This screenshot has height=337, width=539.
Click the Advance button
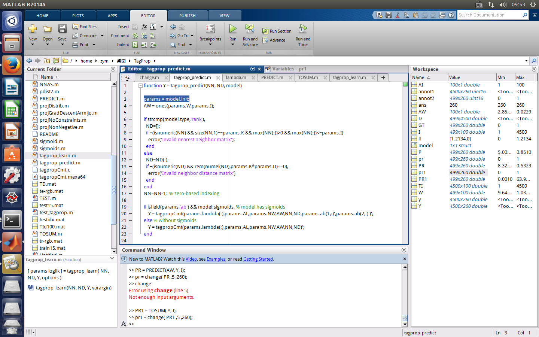[274, 40]
